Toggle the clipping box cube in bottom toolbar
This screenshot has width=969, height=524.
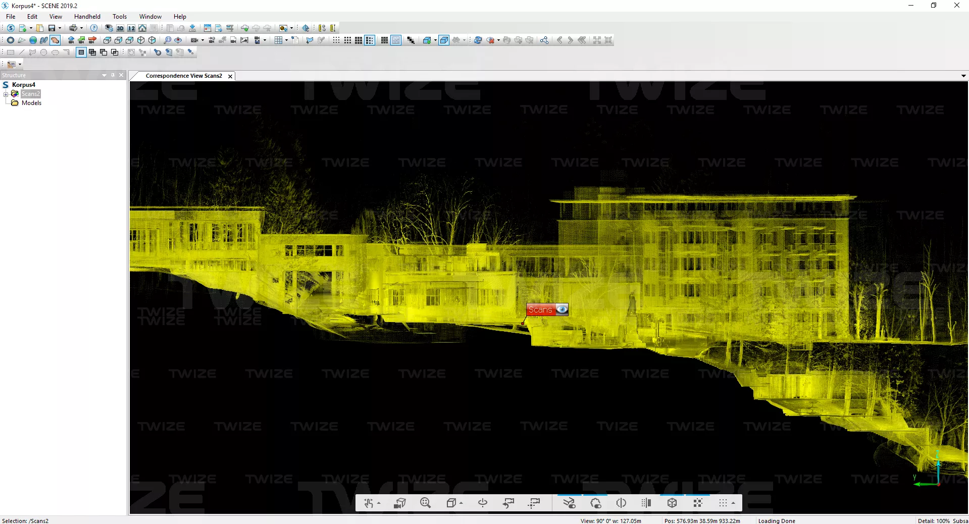tap(672, 503)
